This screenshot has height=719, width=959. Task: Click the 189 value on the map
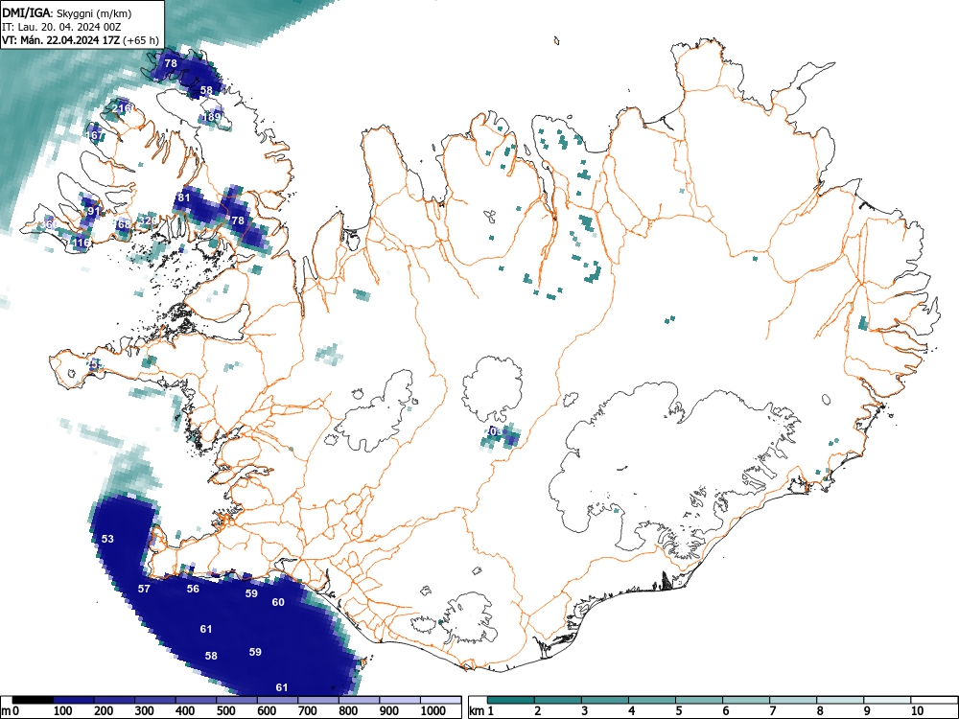[x=212, y=117]
